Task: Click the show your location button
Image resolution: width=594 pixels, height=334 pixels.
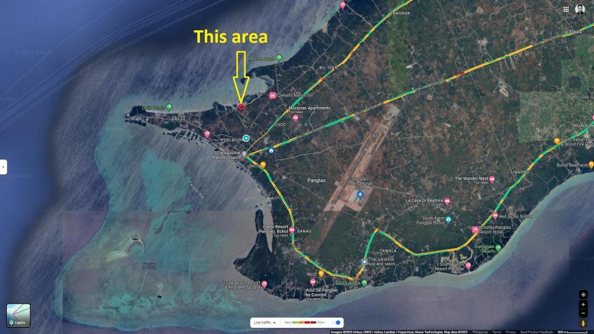Action: tap(583, 294)
